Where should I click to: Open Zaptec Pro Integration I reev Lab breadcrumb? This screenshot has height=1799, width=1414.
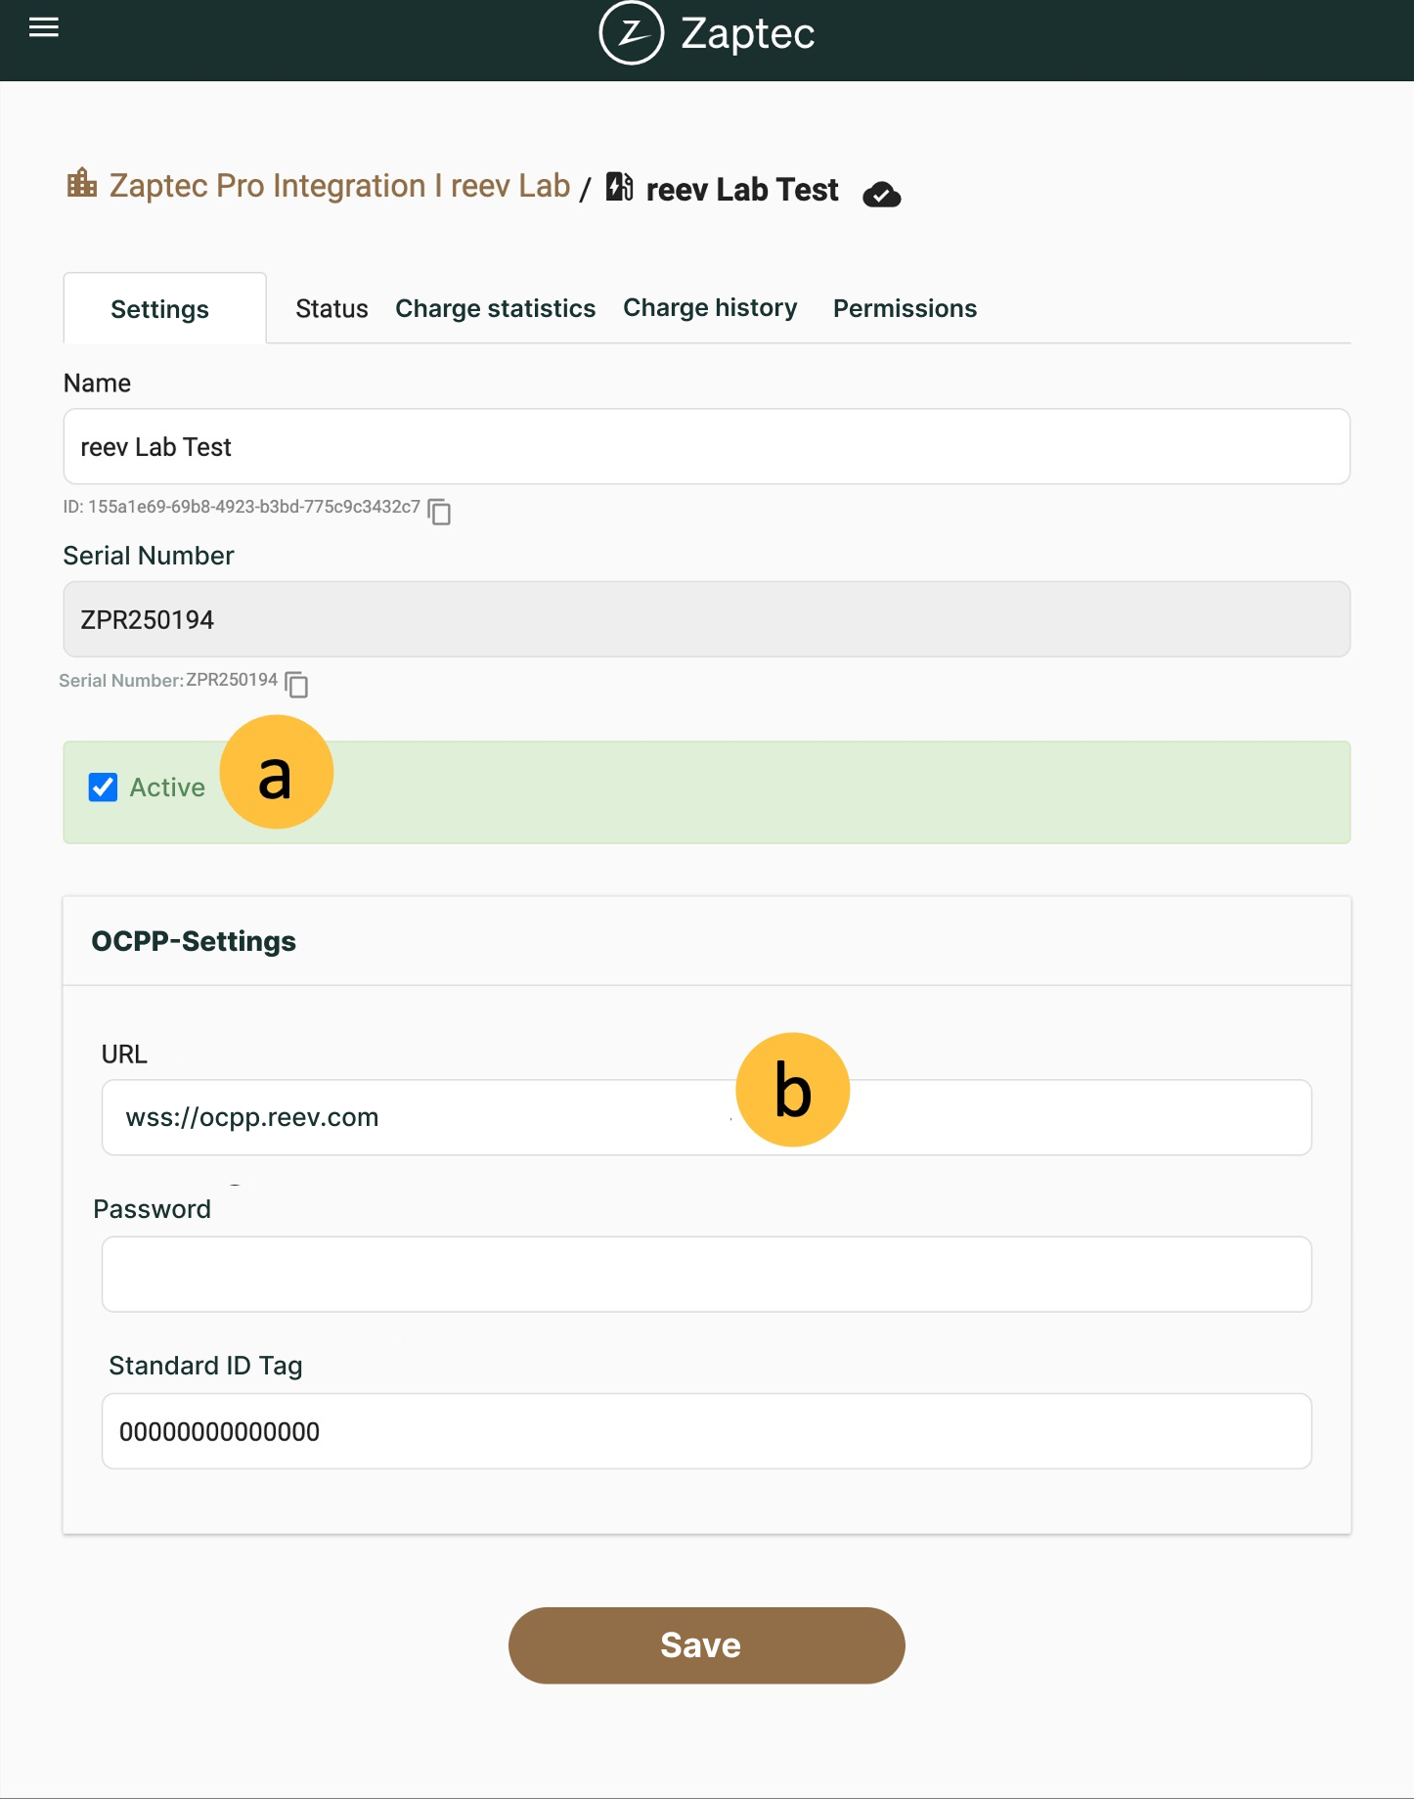339,185
